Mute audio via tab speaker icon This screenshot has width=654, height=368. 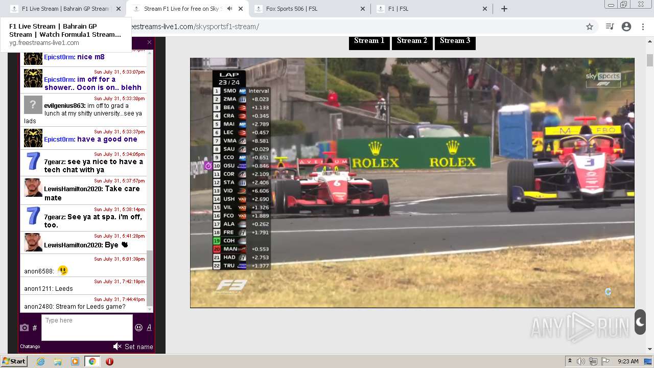pyautogui.click(x=229, y=9)
